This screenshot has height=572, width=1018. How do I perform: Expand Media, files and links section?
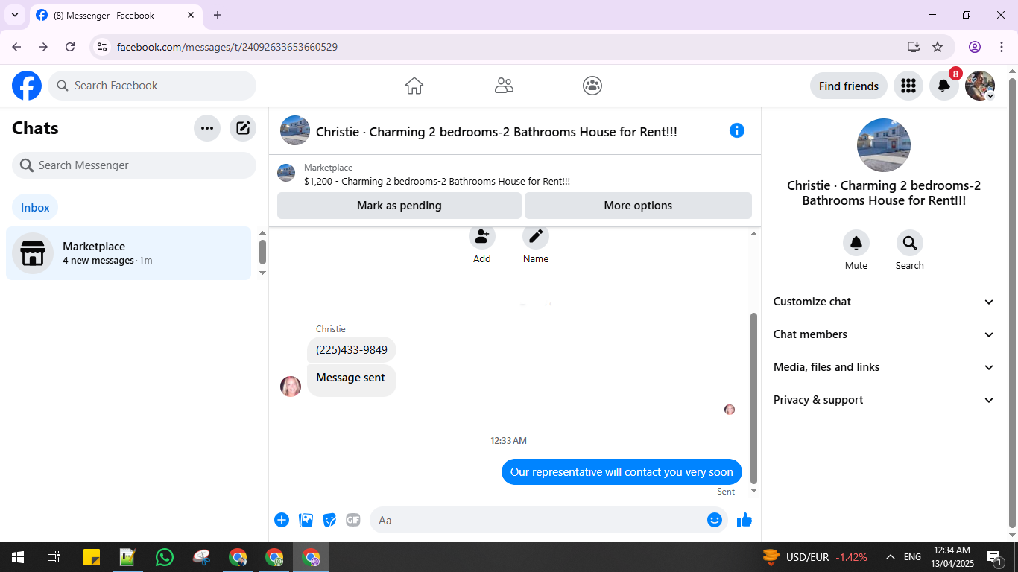(x=884, y=367)
